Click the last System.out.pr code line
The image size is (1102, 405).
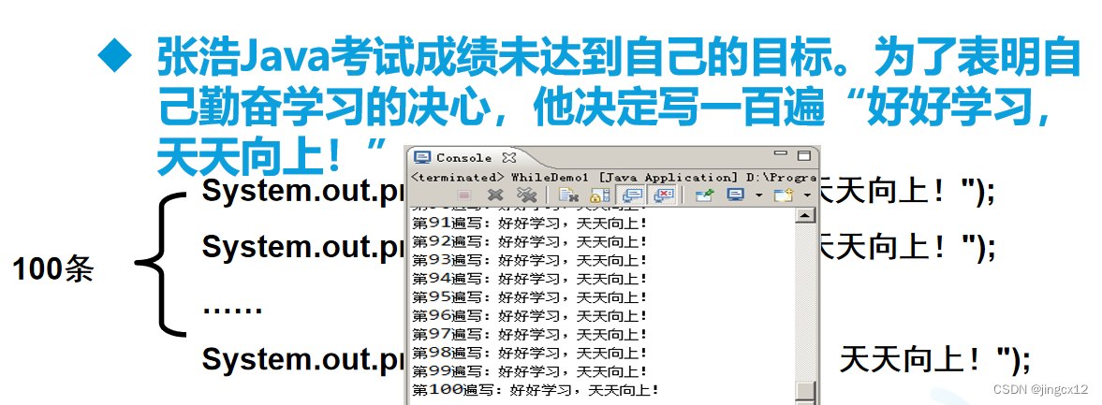coord(303,359)
